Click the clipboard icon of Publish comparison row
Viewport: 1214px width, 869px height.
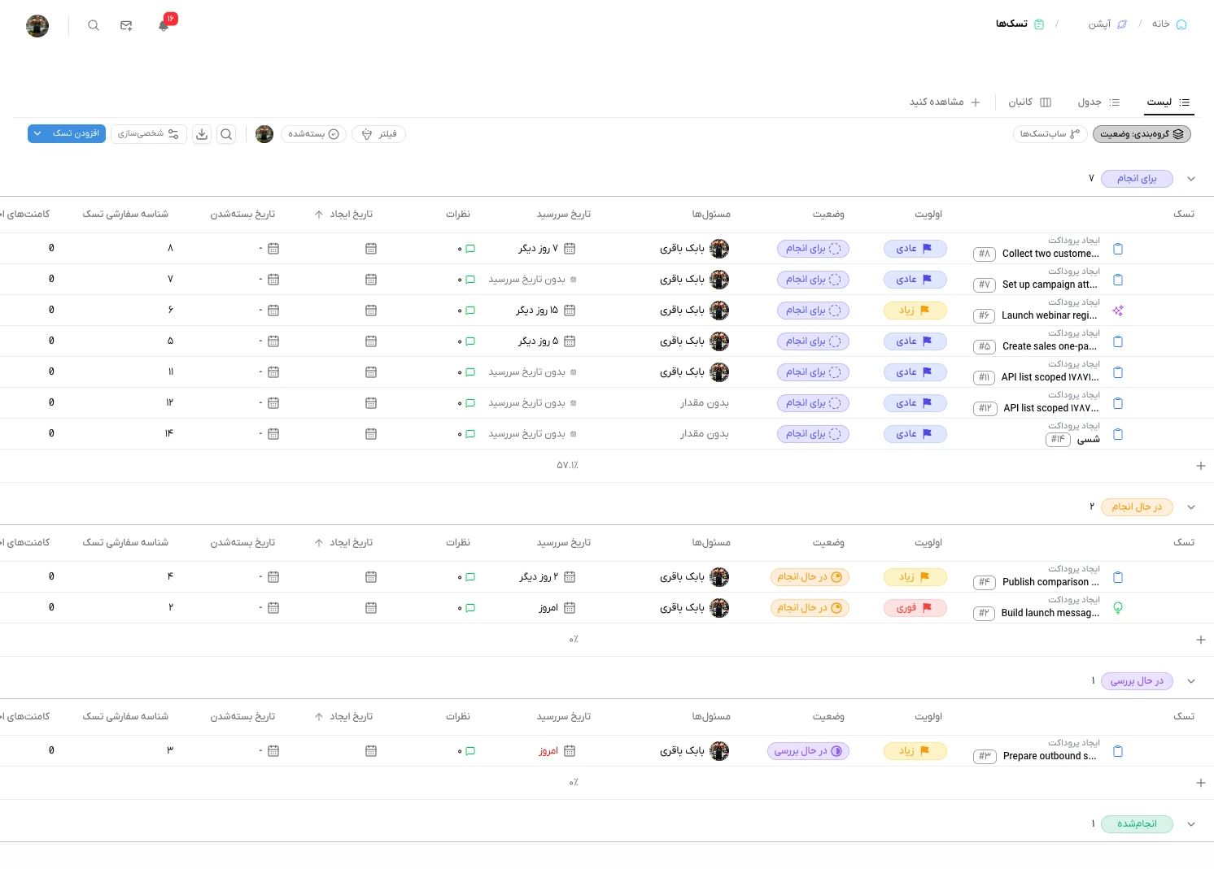coord(1118,577)
